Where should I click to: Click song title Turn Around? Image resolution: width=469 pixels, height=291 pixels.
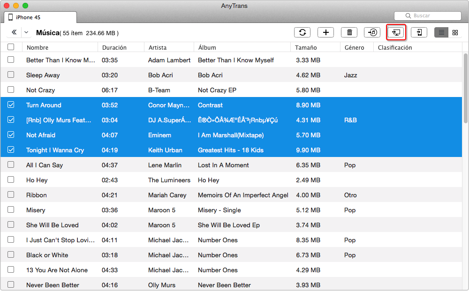point(44,105)
